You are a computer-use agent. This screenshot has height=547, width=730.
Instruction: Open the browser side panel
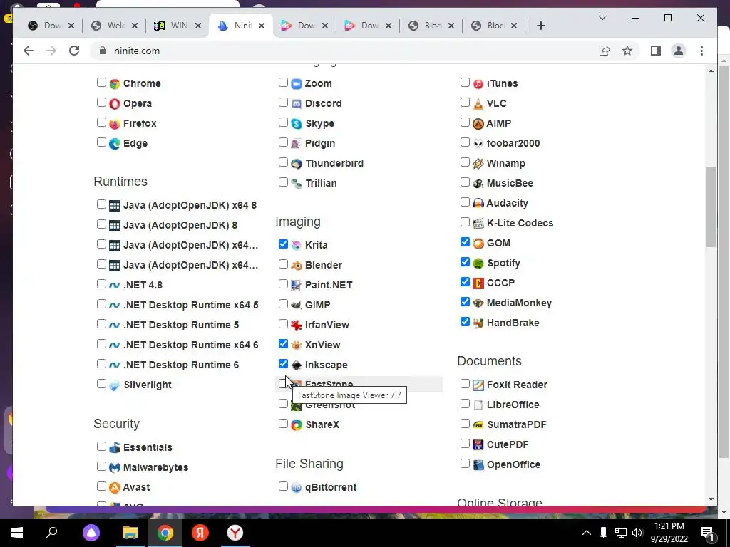click(656, 51)
